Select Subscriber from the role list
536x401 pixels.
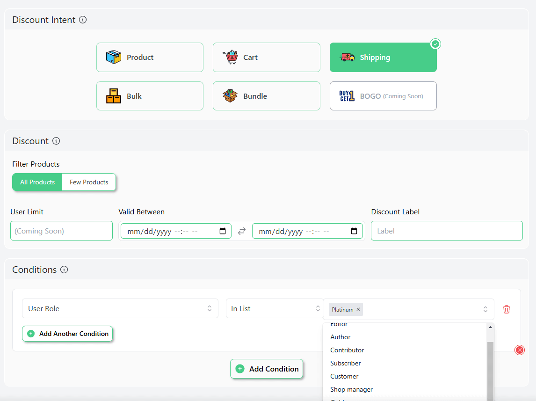pos(346,363)
